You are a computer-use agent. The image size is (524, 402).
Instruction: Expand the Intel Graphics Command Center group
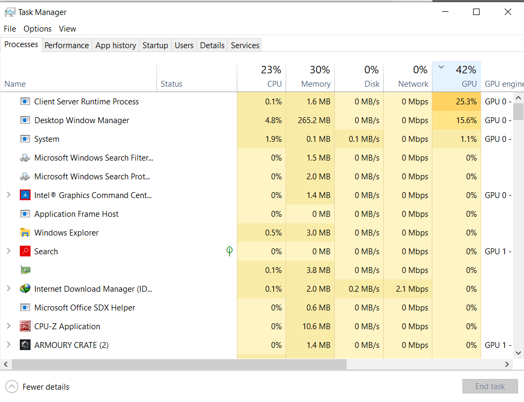click(9, 195)
